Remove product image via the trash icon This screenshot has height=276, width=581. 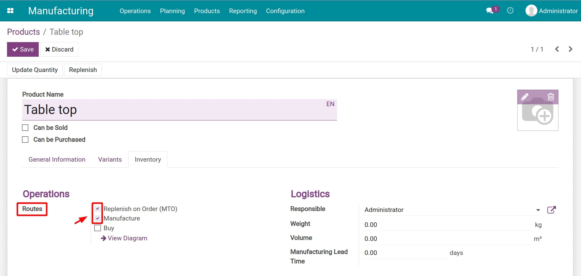[x=551, y=97]
